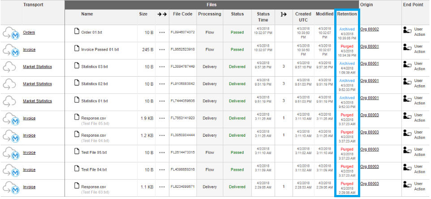Click the Orders transport MuleSoft cloud icon
Screen dimensions: 431x199
[11, 33]
